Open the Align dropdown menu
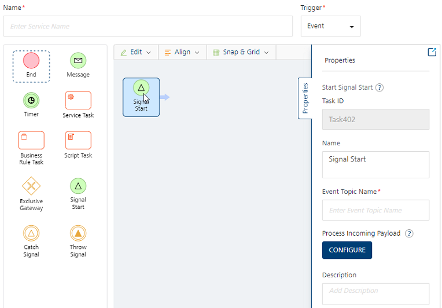The image size is (442, 308). (182, 52)
